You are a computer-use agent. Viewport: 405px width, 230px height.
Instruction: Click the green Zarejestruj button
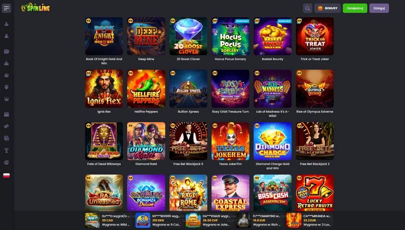tap(355, 8)
